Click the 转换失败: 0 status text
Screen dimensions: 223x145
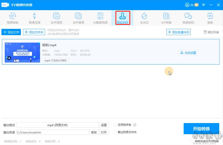point(52,141)
